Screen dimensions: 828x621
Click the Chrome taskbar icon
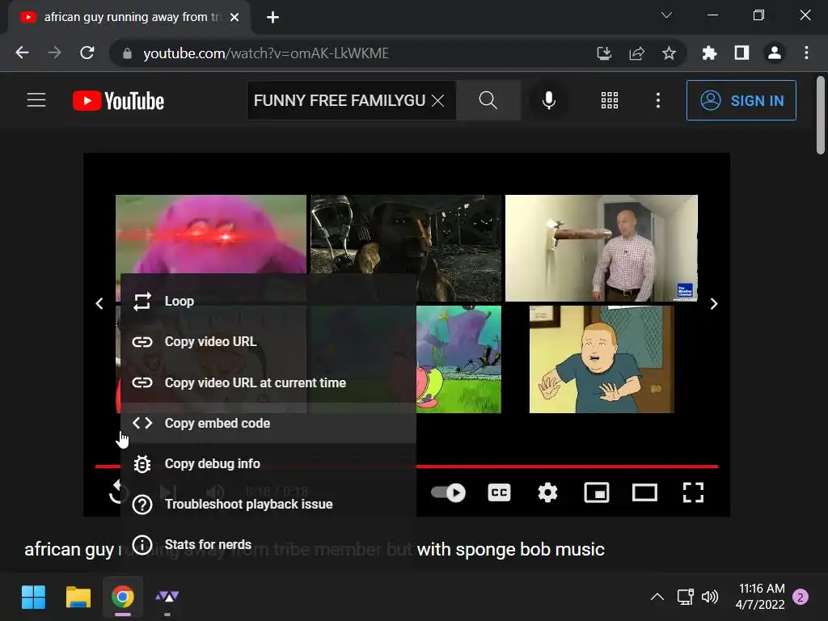point(123,598)
